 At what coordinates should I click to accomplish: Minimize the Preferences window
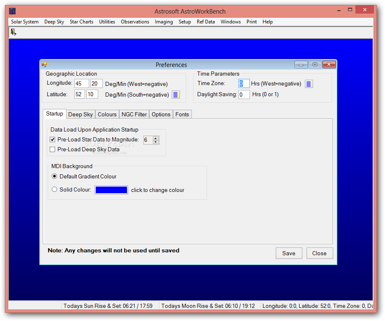(x=301, y=65)
